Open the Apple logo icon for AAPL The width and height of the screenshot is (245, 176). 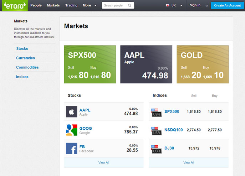coord(72,112)
